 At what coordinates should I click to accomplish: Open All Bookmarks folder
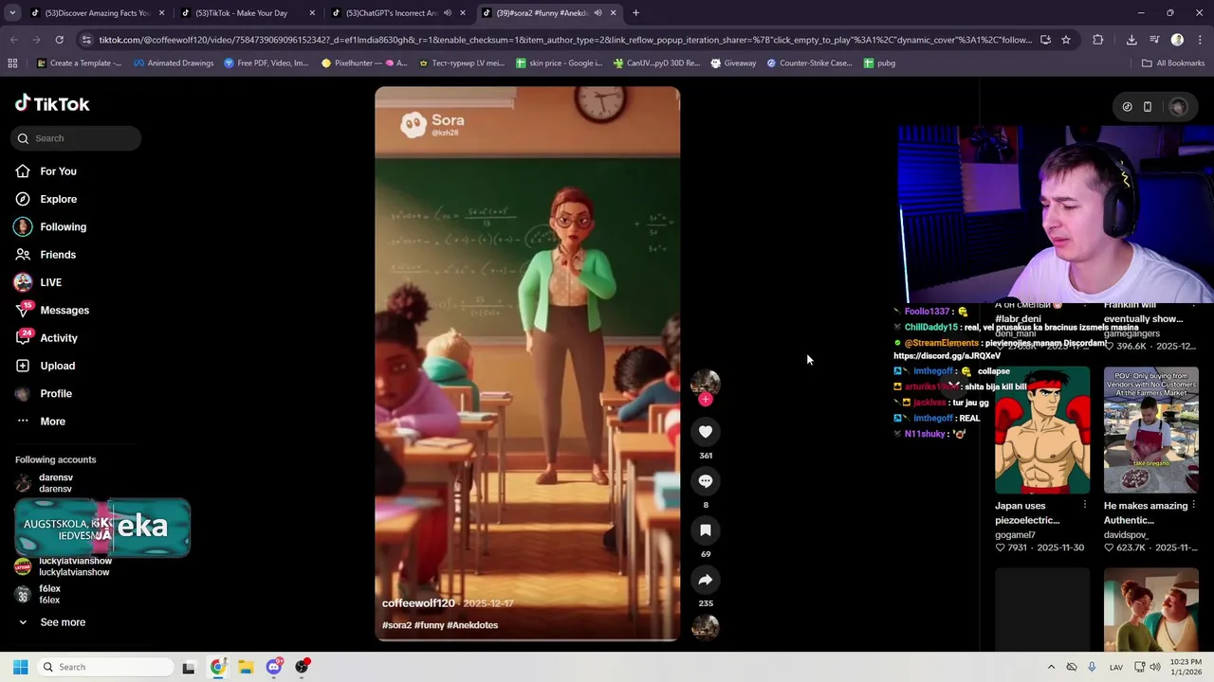pyautogui.click(x=1173, y=63)
